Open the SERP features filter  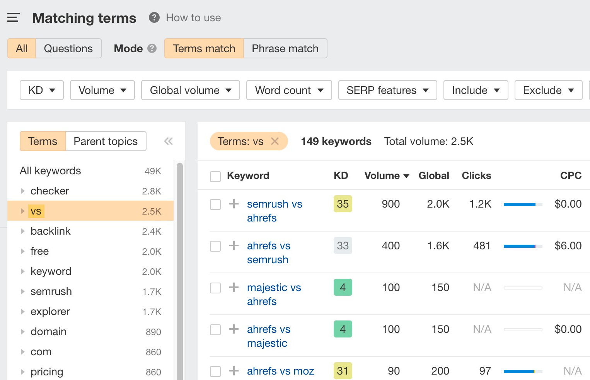[387, 90]
